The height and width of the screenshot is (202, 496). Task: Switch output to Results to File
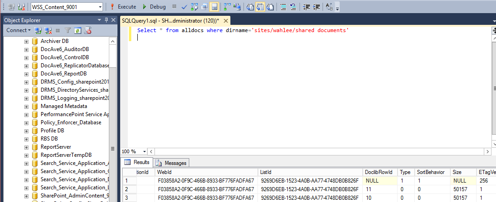pyautogui.click(x=270, y=7)
